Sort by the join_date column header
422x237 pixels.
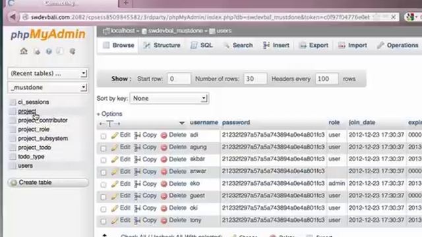[x=362, y=122]
